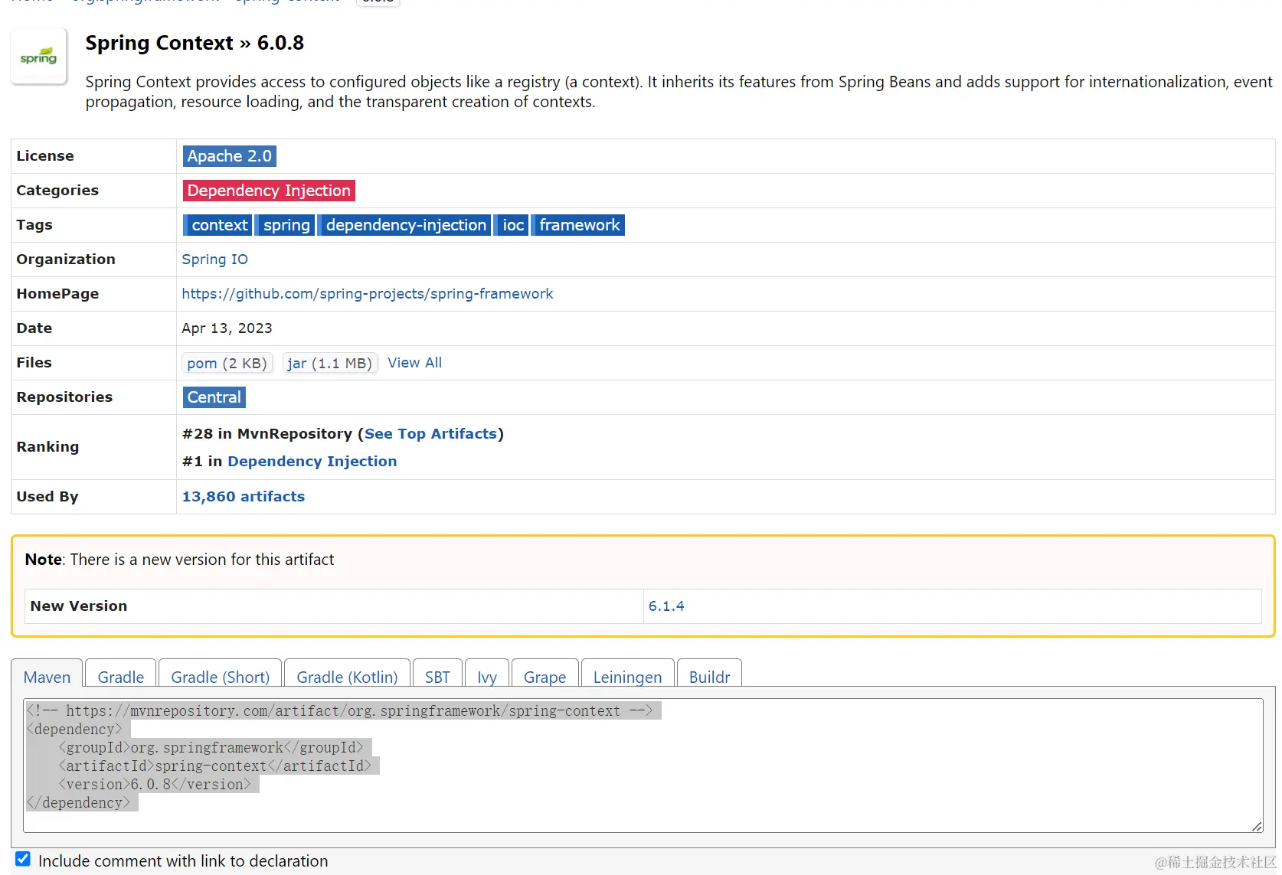Viewport: 1282px width, 875px height.
Task: Open the Central repository badge
Action: pyautogui.click(x=214, y=397)
